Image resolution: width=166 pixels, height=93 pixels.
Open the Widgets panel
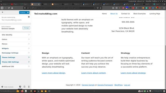(16, 48)
